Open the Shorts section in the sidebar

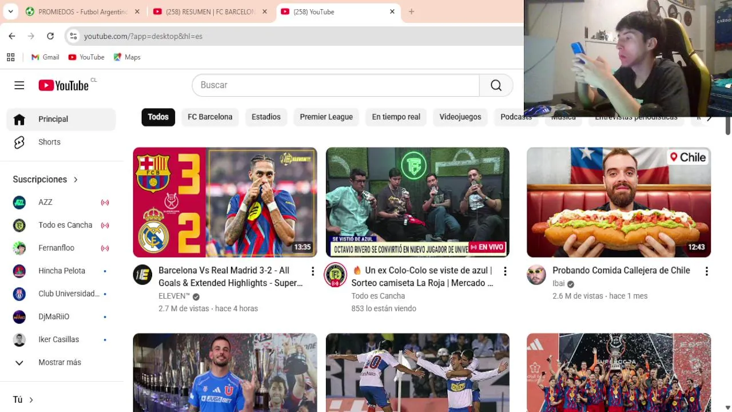(61, 142)
